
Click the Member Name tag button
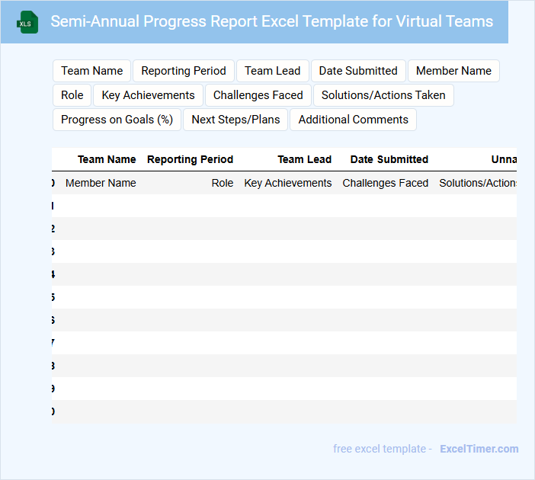pos(453,71)
